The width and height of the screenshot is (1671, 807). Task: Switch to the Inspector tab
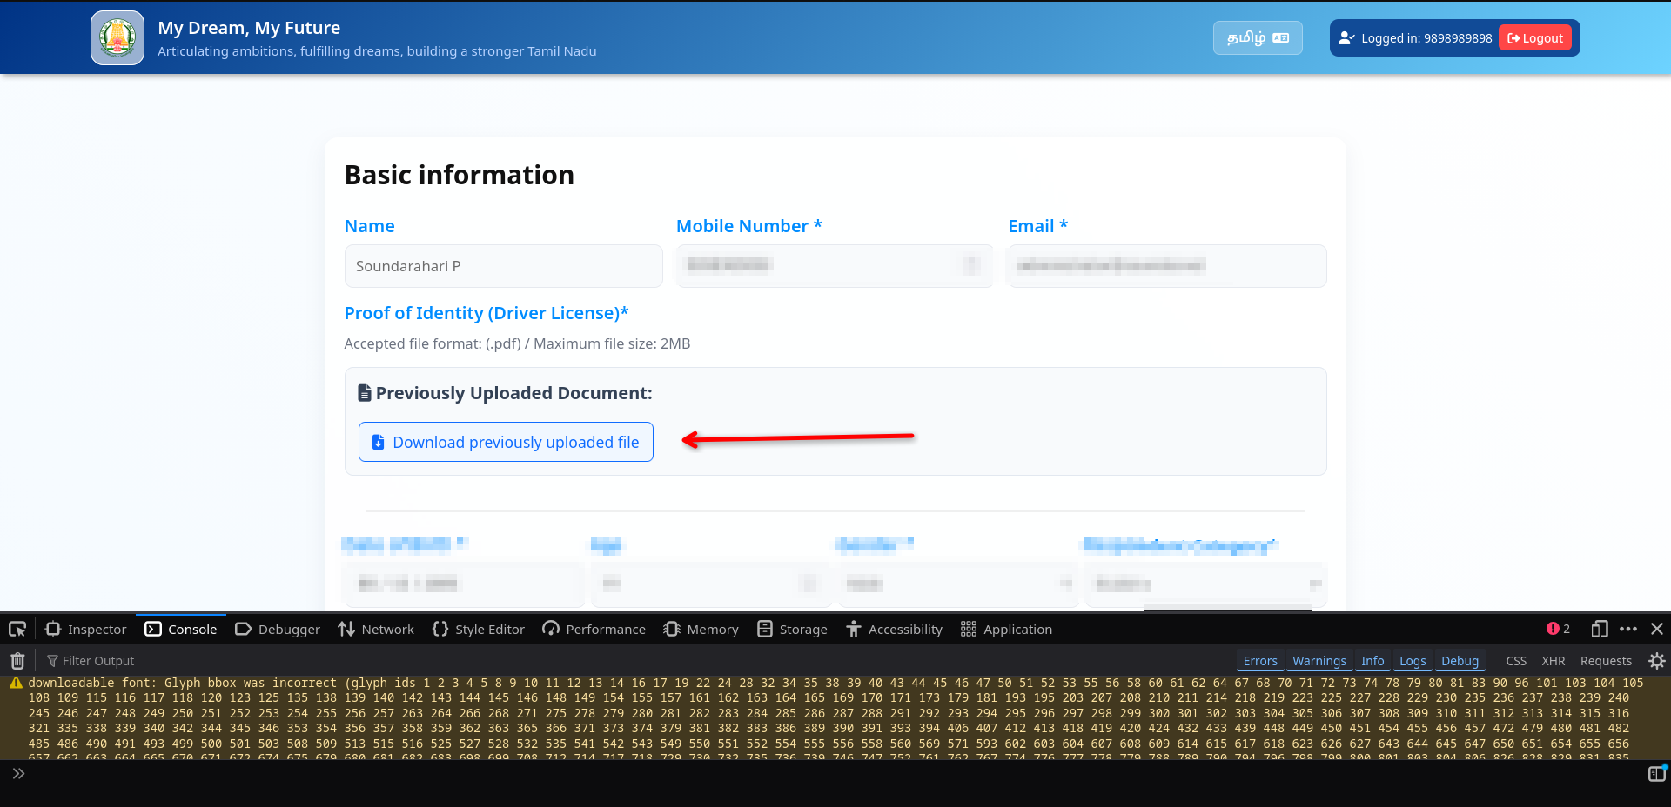pyautogui.click(x=86, y=629)
